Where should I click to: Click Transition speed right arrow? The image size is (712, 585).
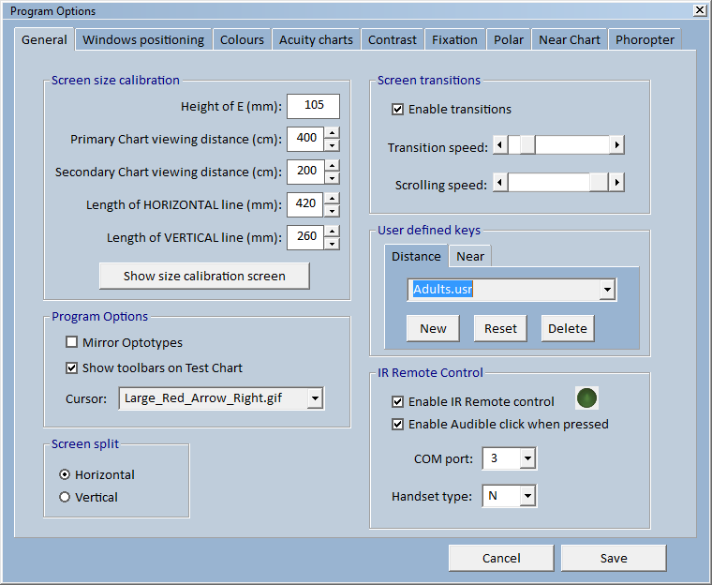(x=616, y=145)
